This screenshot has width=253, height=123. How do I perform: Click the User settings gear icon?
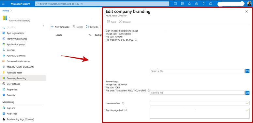4,84
